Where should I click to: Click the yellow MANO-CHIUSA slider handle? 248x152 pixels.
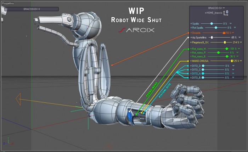pos(232,61)
